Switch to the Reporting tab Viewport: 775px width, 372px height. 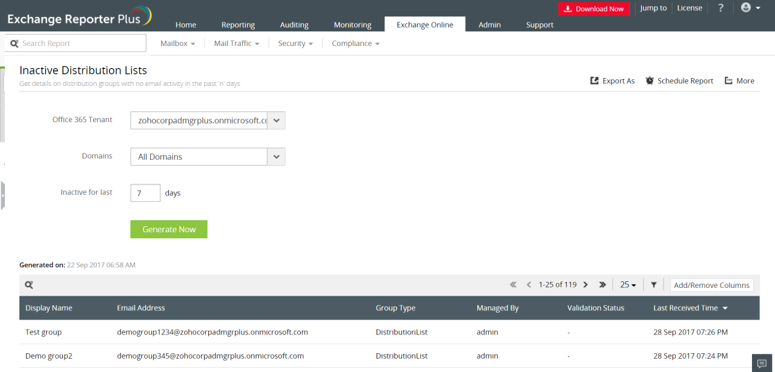pyautogui.click(x=238, y=25)
